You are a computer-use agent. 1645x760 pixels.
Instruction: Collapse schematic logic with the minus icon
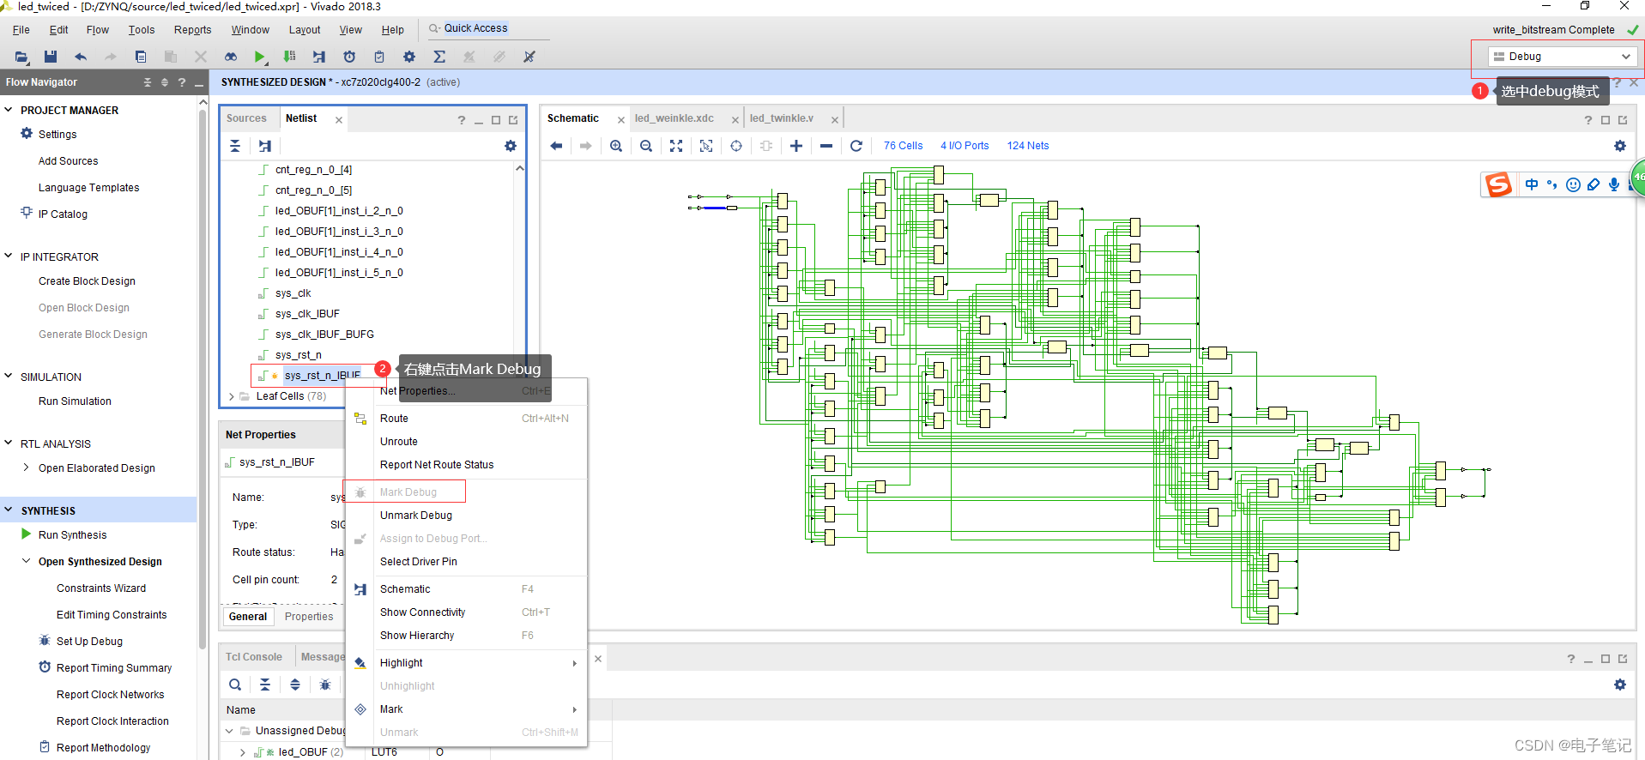pos(826,146)
